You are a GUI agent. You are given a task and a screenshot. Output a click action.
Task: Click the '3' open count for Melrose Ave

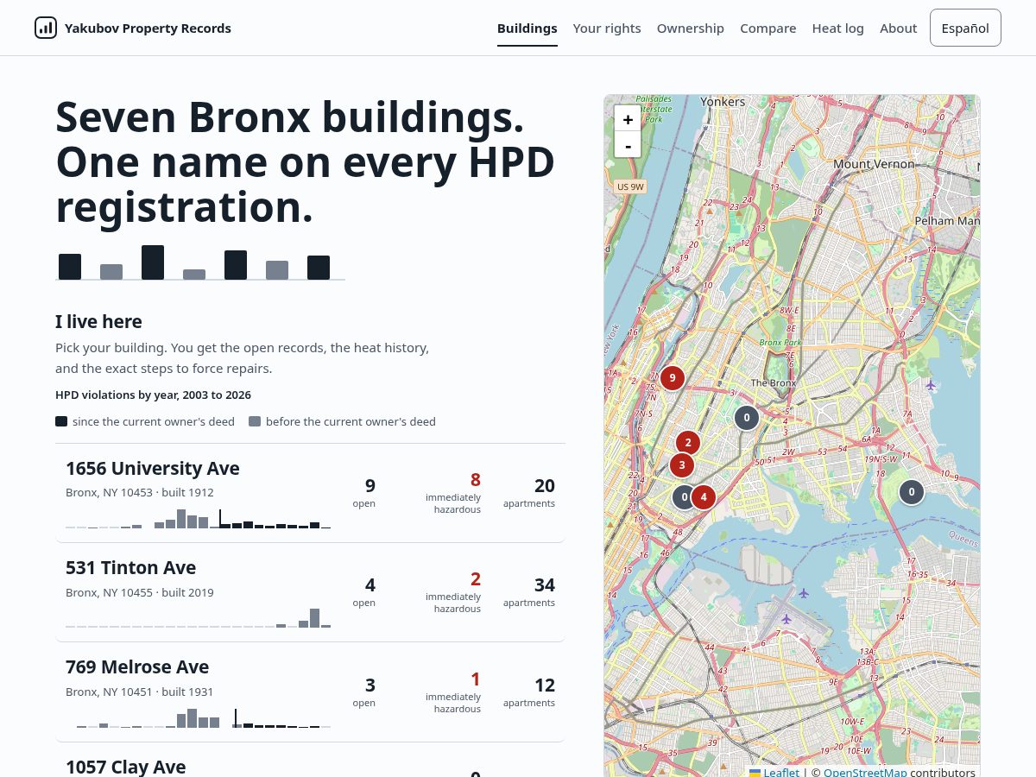(370, 685)
